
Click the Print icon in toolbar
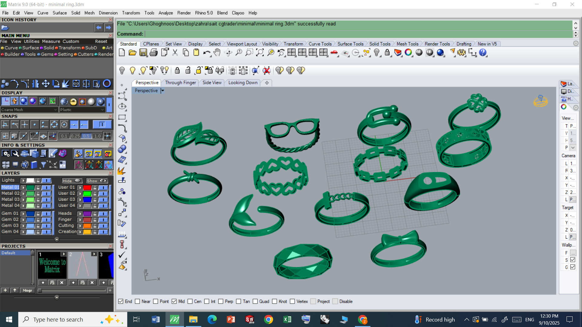(x=154, y=53)
